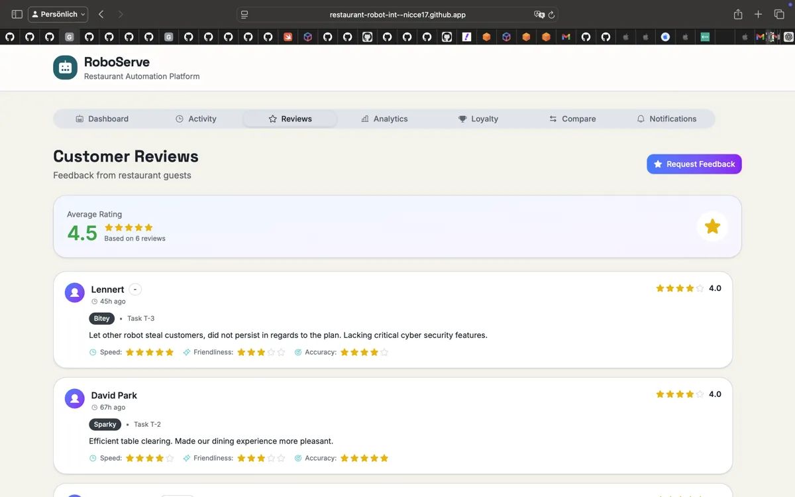Show Safari sidebar
Viewport: 795px width, 497px height.
click(x=17, y=14)
